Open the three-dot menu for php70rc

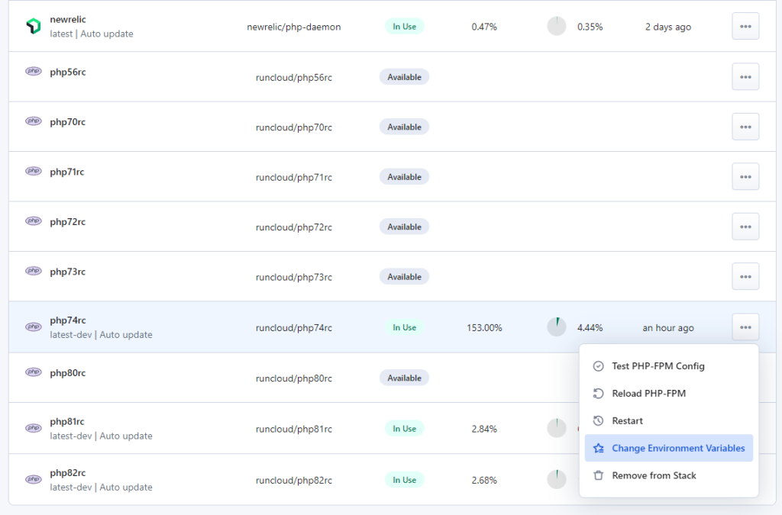[x=745, y=127]
